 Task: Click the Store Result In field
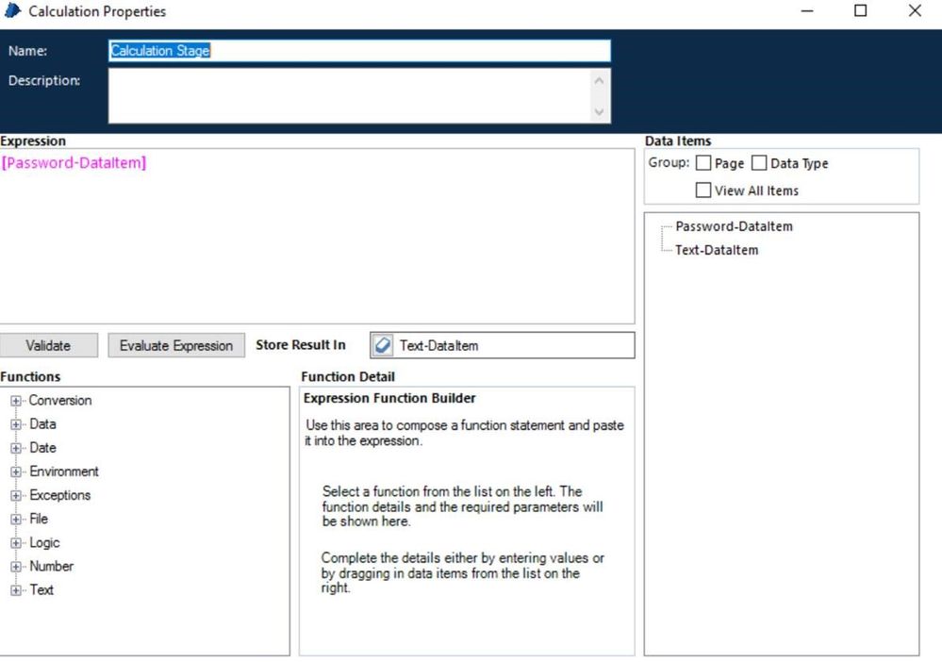(503, 345)
